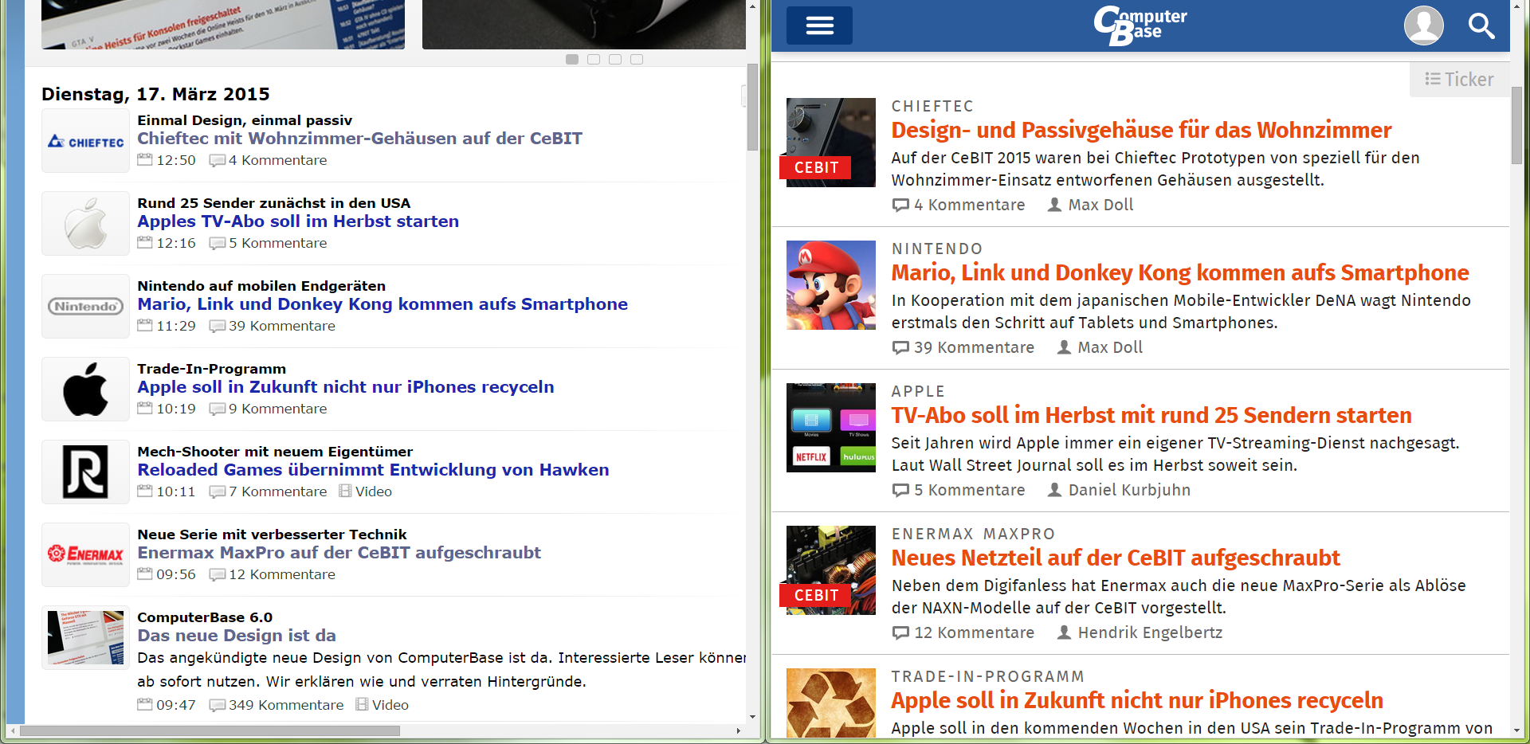1530x744 pixels.
Task: Open Chieftec logo thumbnail in left window
Action: (x=85, y=141)
